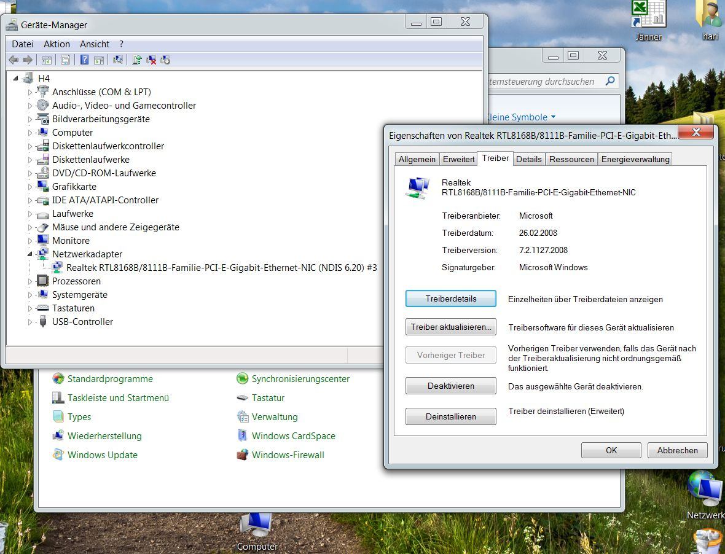The height and width of the screenshot is (554, 725).
Task: Confirm the dialog with OK
Action: coord(611,450)
